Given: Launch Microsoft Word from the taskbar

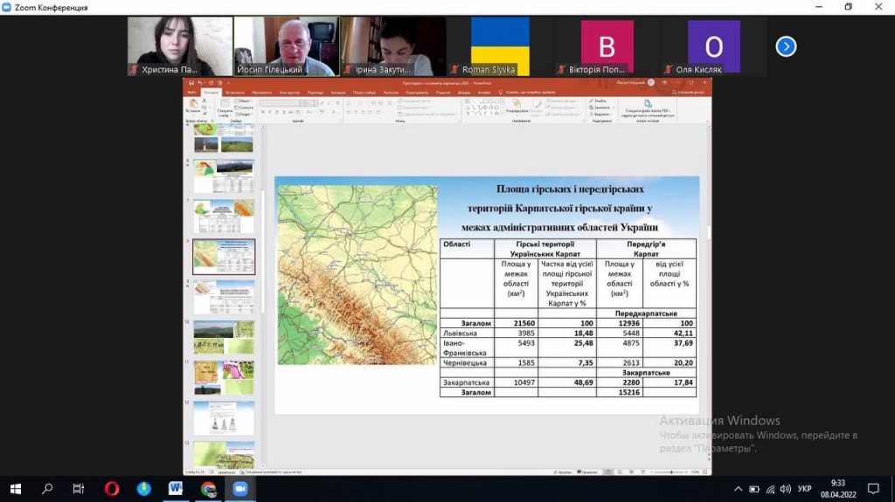Looking at the screenshot, I should click(176, 488).
